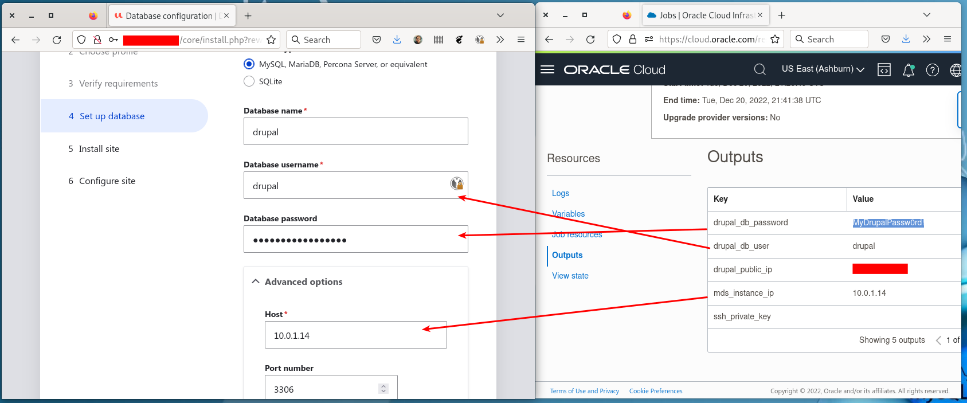This screenshot has width=967, height=403.
Task: Open the View state link
Action: click(570, 276)
